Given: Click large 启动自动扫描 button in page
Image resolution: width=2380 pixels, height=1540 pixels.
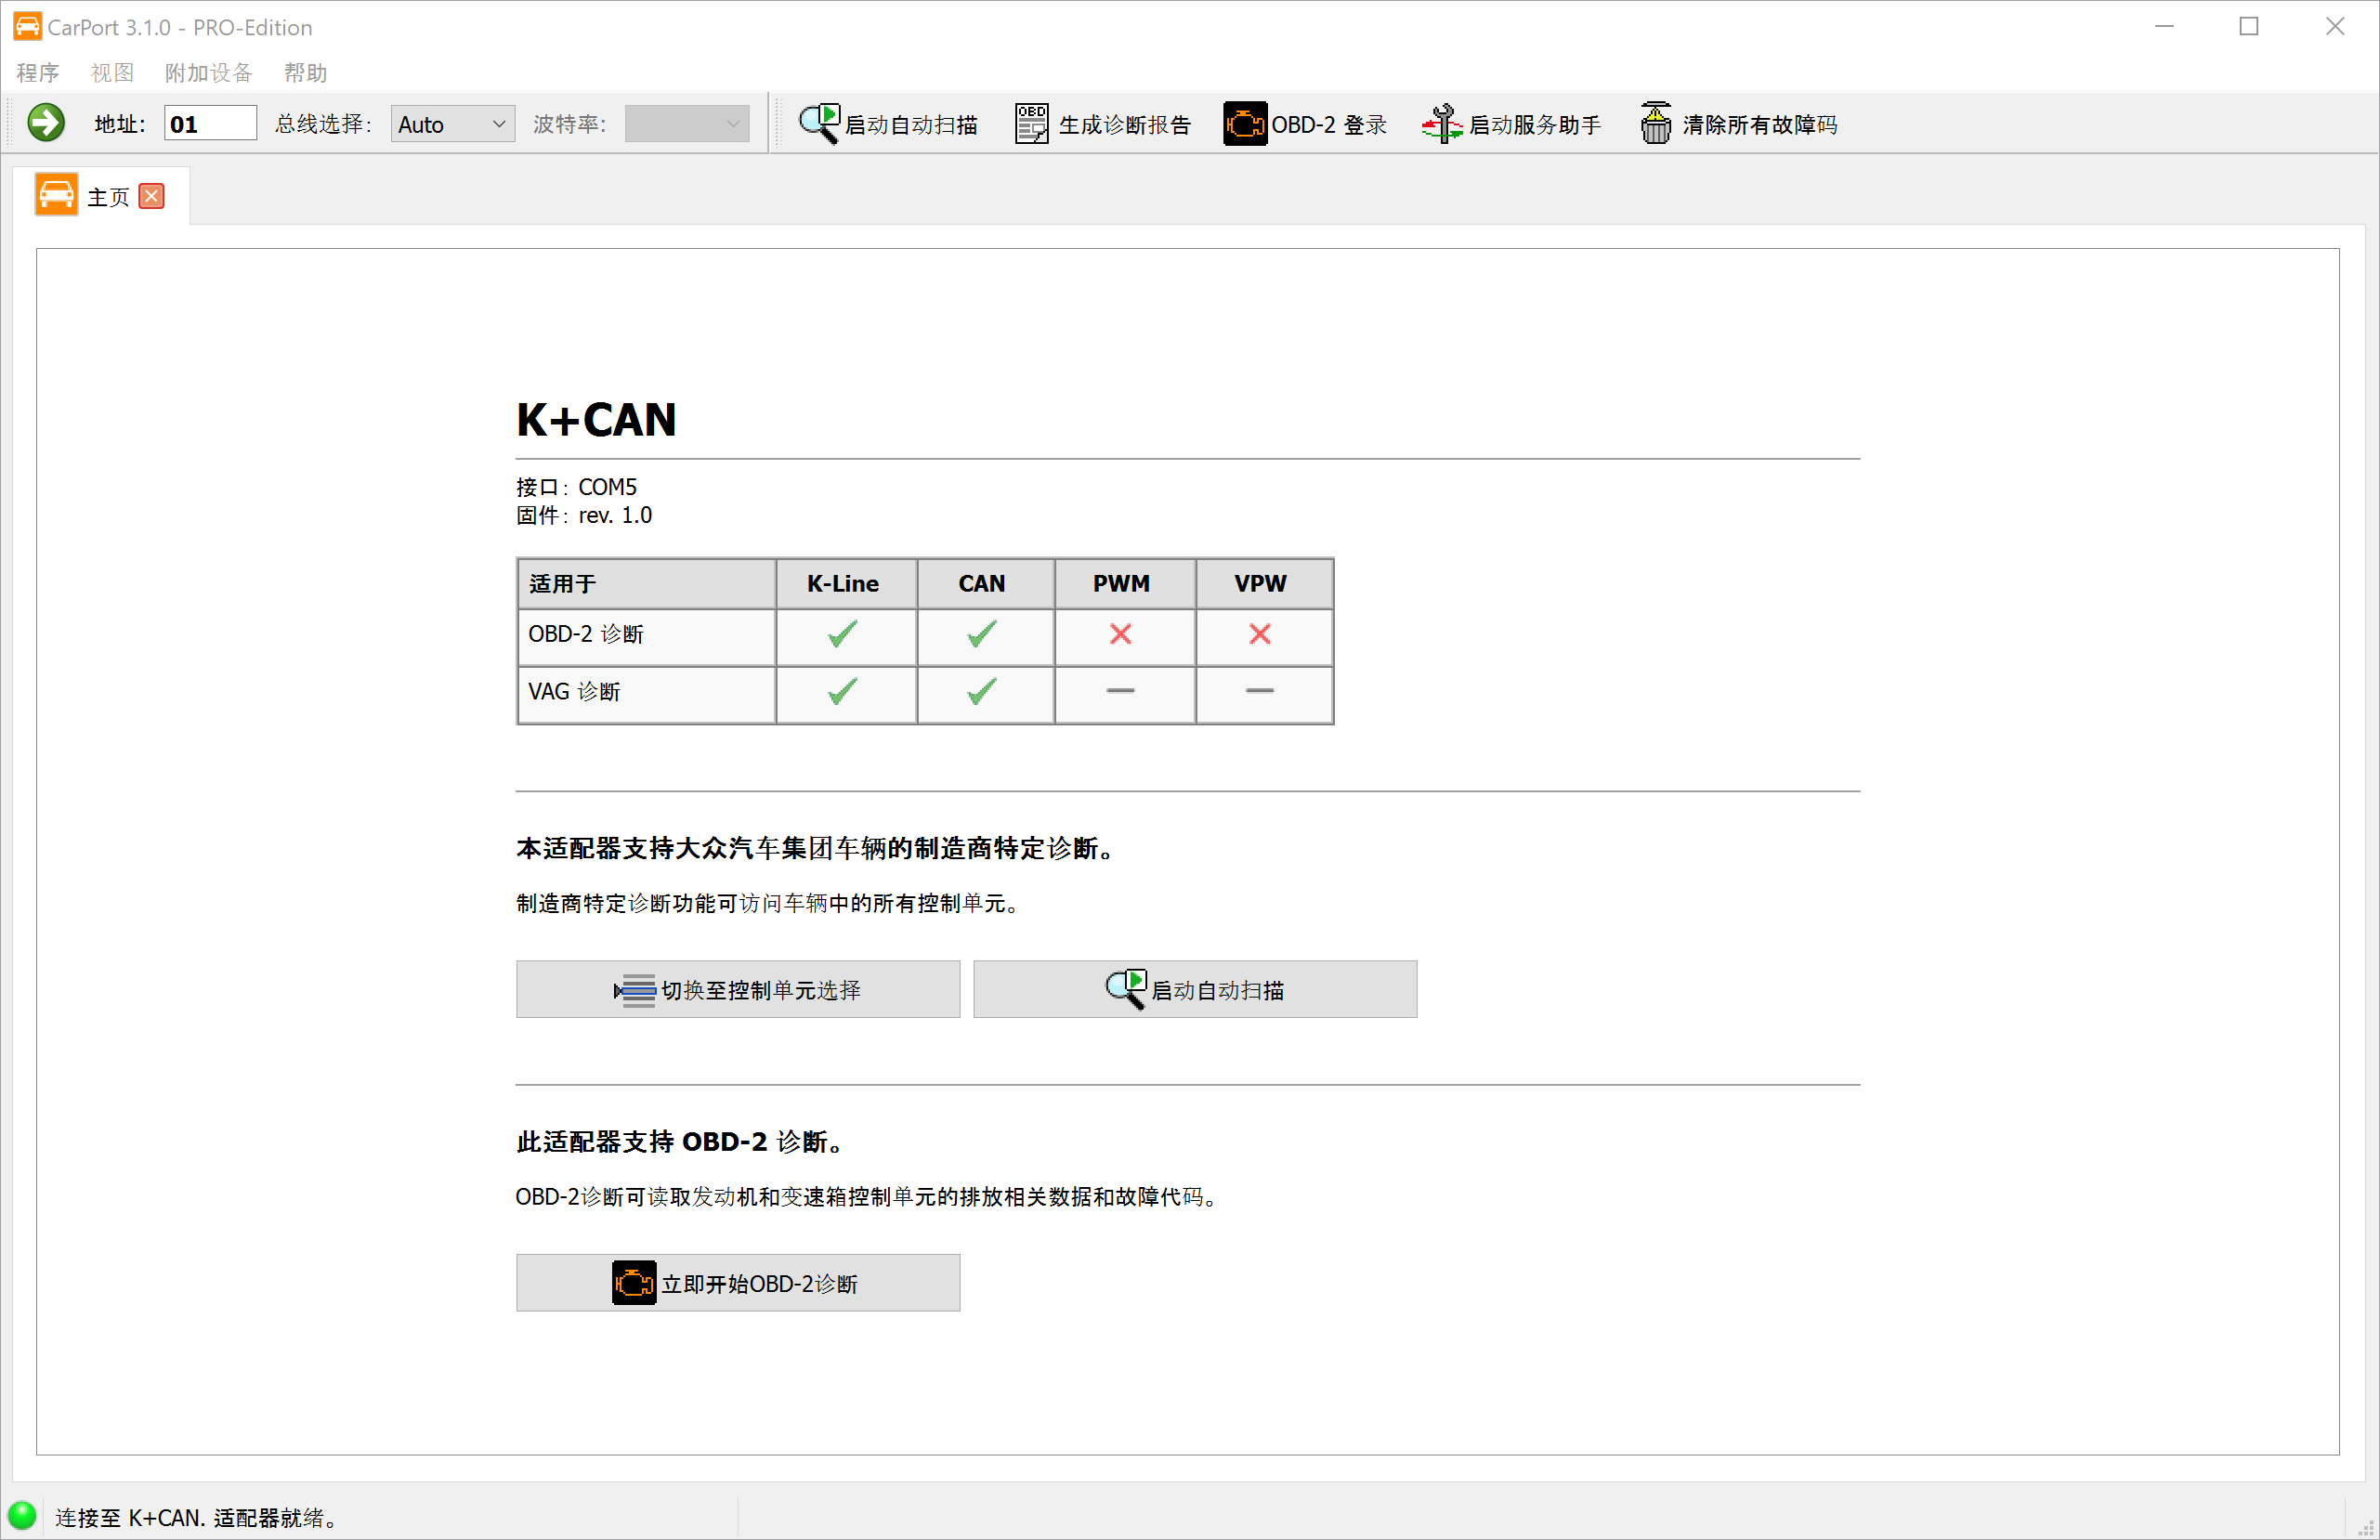Looking at the screenshot, I should pyautogui.click(x=1194, y=989).
